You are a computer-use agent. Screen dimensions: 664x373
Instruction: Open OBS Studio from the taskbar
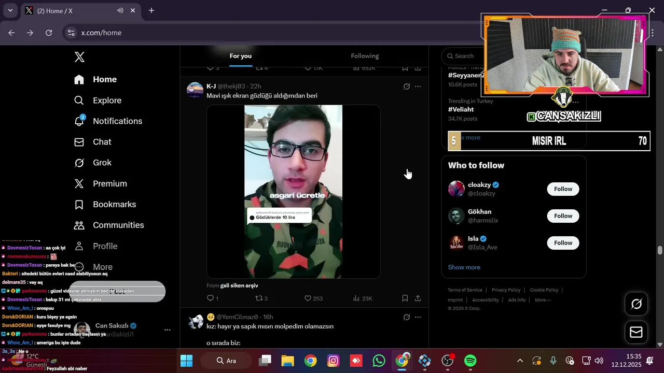click(x=448, y=361)
